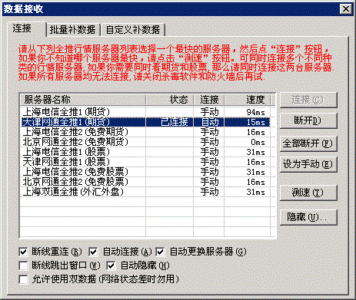Open the 批量补数据 tab
Viewport: 356px width, 300px height.
[73, 30]
